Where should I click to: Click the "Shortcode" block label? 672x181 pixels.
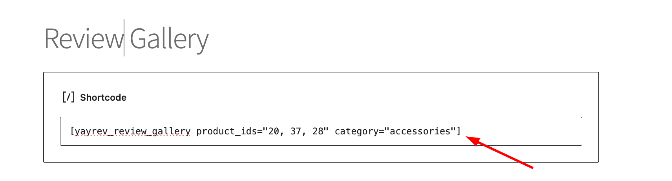pos(103,98)
